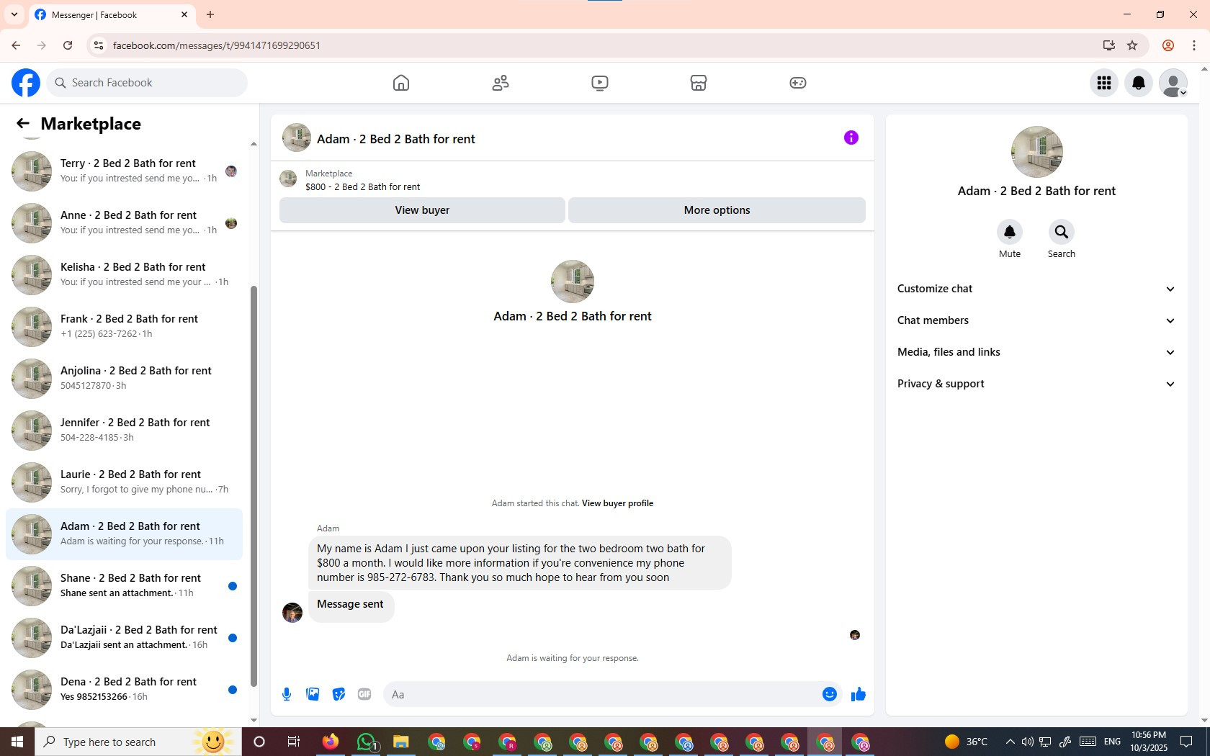Open the tab search dropdown arrow
The width and height of the screenshot is (1210, 756).
pyautogui.click(x=14, y=14)
